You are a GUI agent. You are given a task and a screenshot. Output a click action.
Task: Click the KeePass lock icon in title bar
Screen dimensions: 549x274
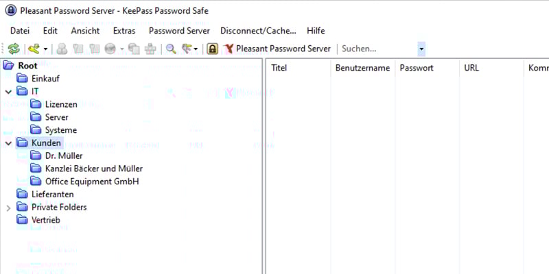coord(11,10)
